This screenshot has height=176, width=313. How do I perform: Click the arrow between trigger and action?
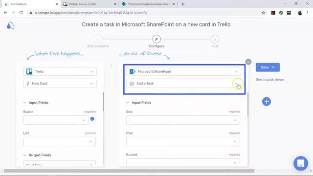click(x=112, y=65)
